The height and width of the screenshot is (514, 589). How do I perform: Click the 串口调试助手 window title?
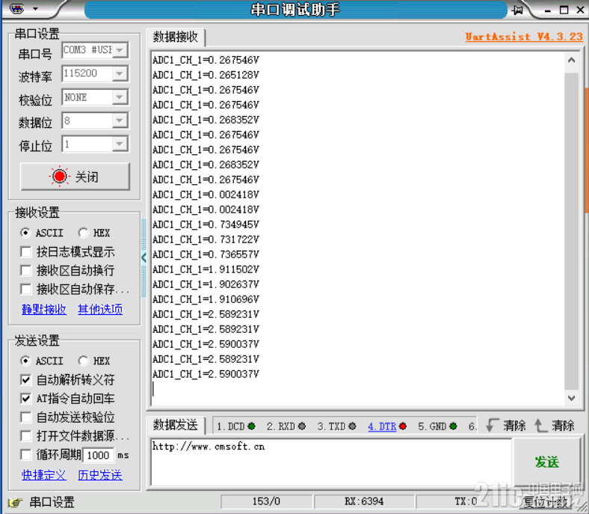pos(295,10)
